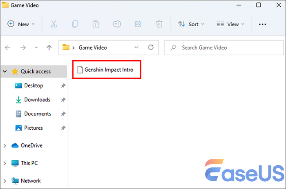Viewport: 286px width, 189px height.
Task: Open Desktop from Quick access
Action: click(29, 85)
